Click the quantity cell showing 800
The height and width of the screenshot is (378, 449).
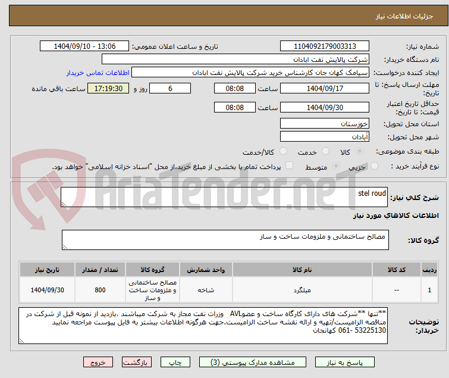point(100,290)
